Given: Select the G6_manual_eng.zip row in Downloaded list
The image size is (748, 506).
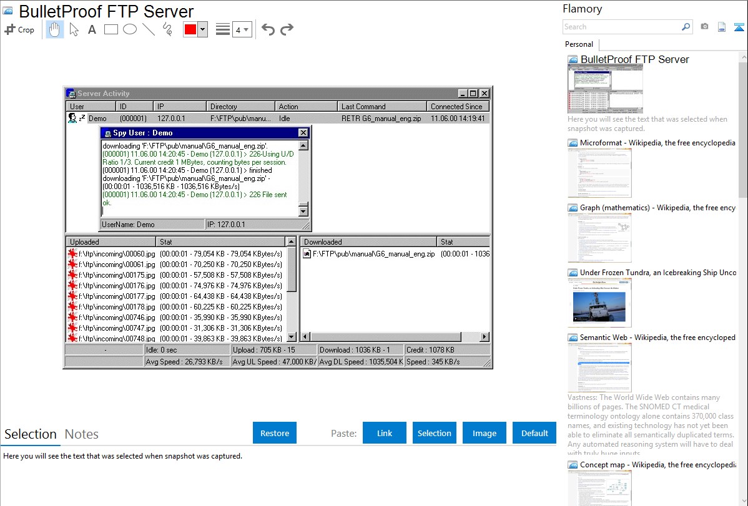Looking at the screenshot, I should [396, 254].
